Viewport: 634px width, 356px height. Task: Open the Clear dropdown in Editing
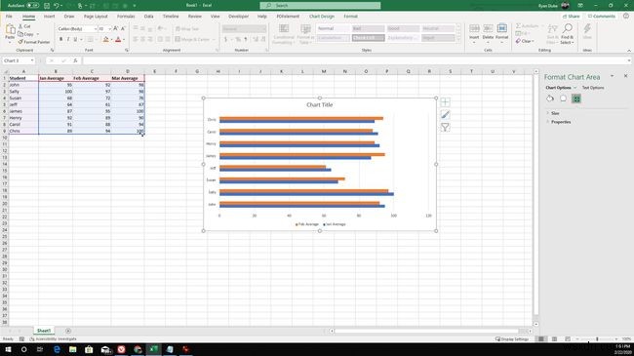click(x=525, y=41)
